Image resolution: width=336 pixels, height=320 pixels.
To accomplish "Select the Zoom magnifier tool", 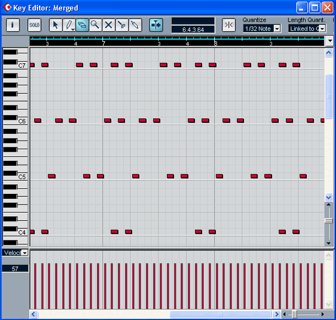I will point(95,25).
